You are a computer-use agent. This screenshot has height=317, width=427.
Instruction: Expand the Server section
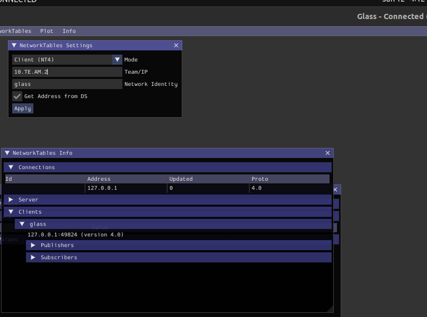point(11,200)
